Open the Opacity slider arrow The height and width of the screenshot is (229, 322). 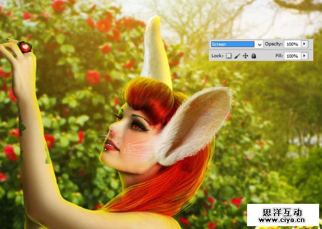click(x=304, y=44)
